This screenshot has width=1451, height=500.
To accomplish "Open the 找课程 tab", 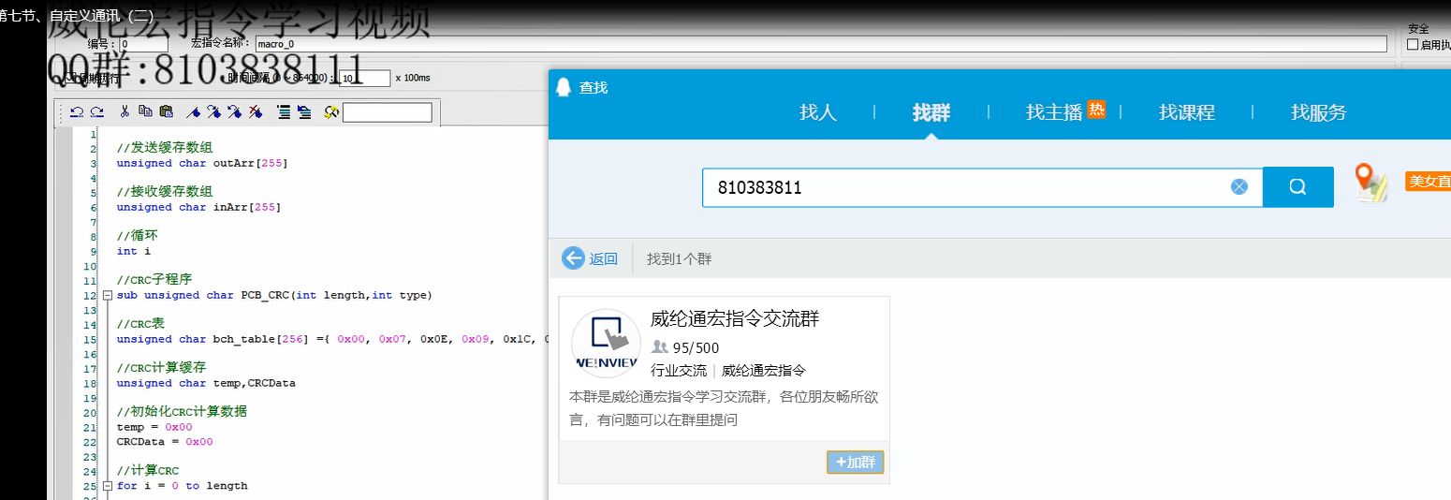I will 1186,112.
